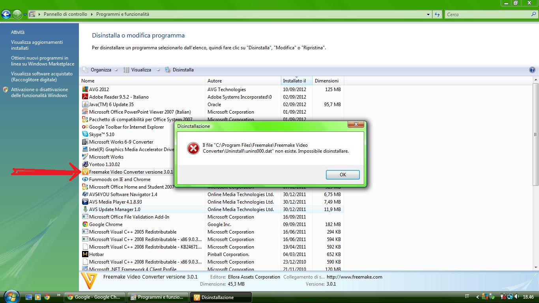The height and width of the screenshot is (303, 539).
Task: Sort by the Autore column header
Action: coord(243,80)
